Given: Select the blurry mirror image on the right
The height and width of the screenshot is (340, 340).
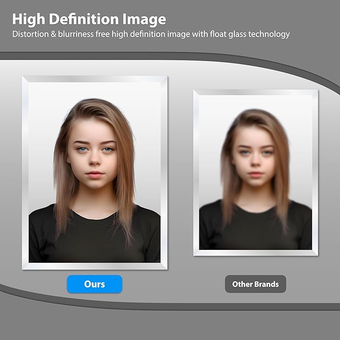Looking at the screenshot, I should pos(255,172).
